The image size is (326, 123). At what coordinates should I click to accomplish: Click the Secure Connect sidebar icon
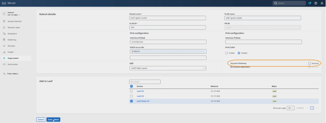pyautogui.click(x=4, y=21)
